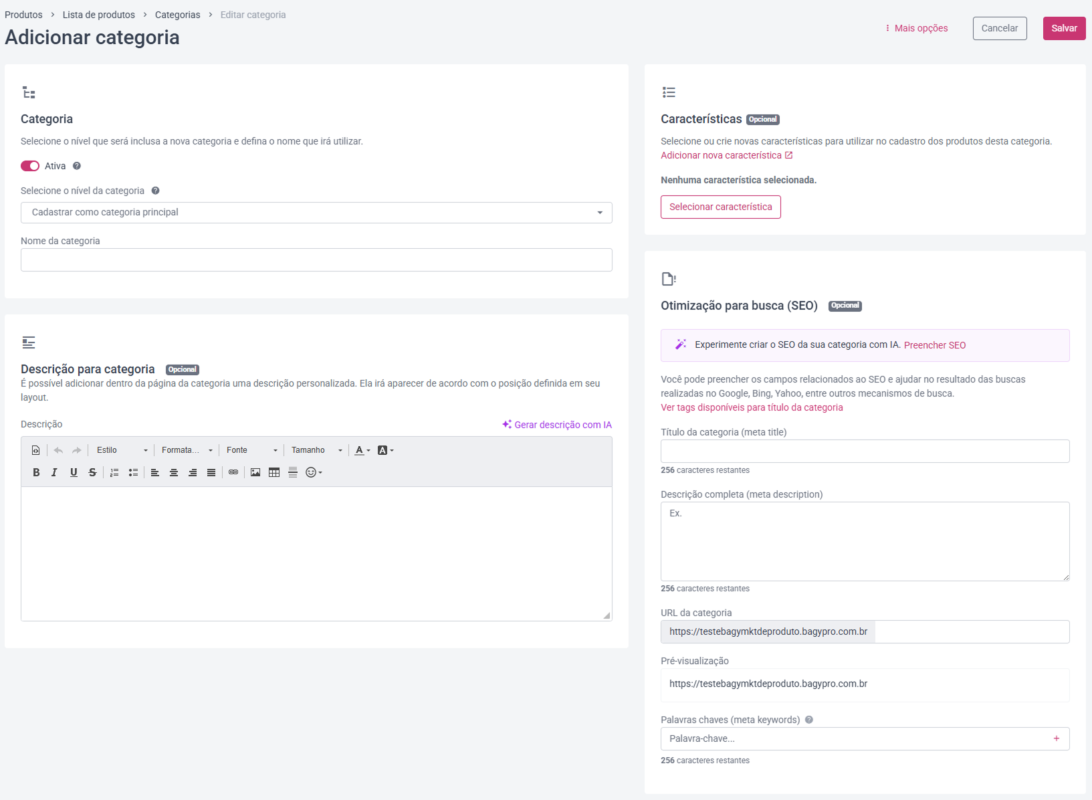
Task: Insert numbered list in description
Action: point(114,472)
